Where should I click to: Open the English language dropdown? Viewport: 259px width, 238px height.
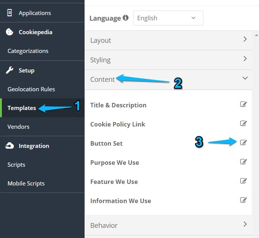[168, 18]
